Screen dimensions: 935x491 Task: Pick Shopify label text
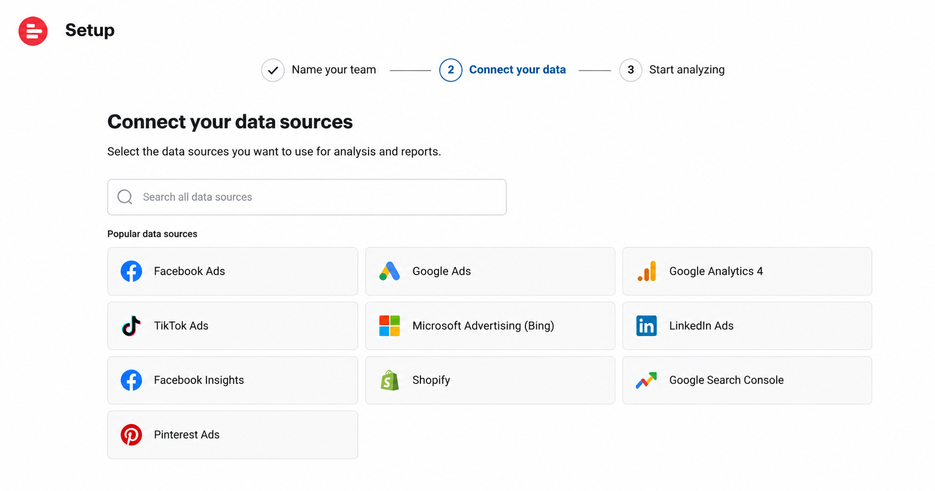point(431,380)
